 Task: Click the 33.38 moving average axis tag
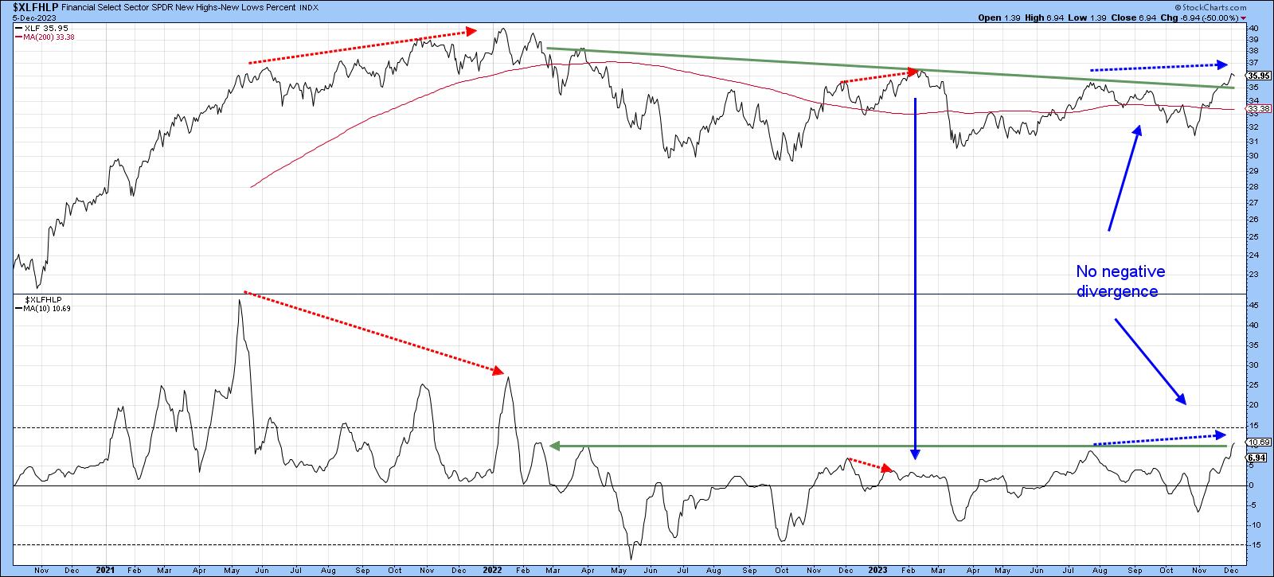(1260, 110)
